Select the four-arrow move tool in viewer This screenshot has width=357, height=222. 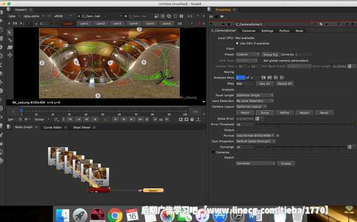(10, 55)
